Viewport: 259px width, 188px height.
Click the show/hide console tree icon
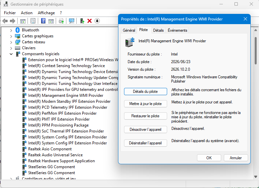click(x=23, y=21)
